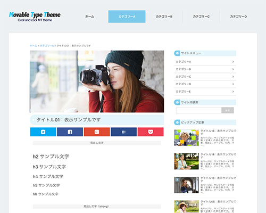Share the article via the Twitter icon
266x213 pixels.
[x=43, y=132]
